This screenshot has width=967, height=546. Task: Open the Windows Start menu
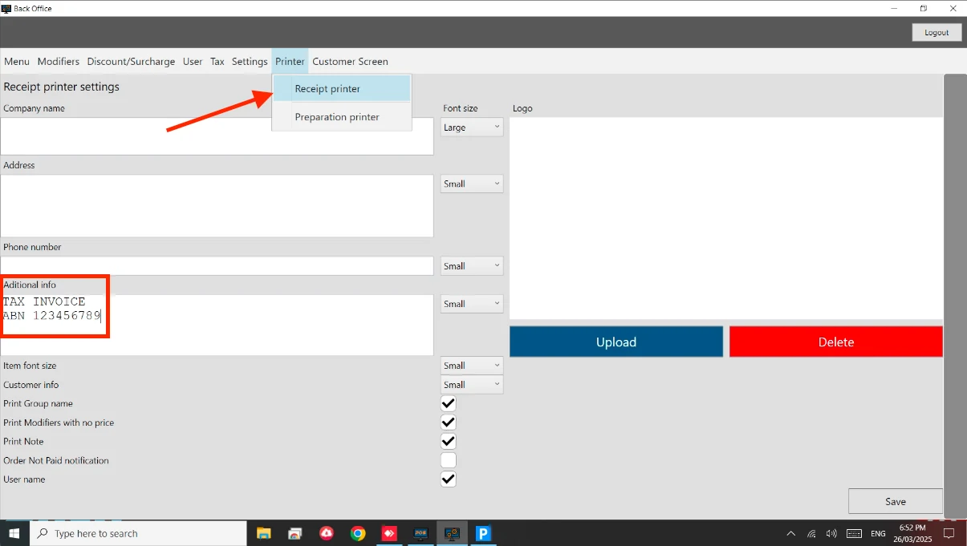14,533
